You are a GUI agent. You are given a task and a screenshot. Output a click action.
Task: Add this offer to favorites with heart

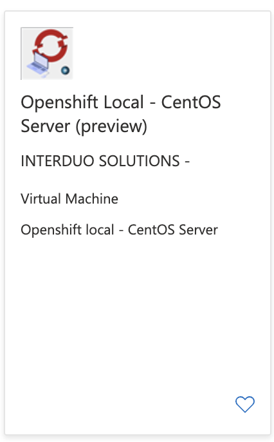pyautogui.click(x=245, y=404)
